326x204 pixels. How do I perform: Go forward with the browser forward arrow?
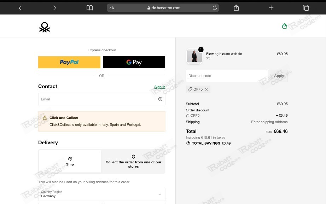pyautogui.click(x=54, y=8)
